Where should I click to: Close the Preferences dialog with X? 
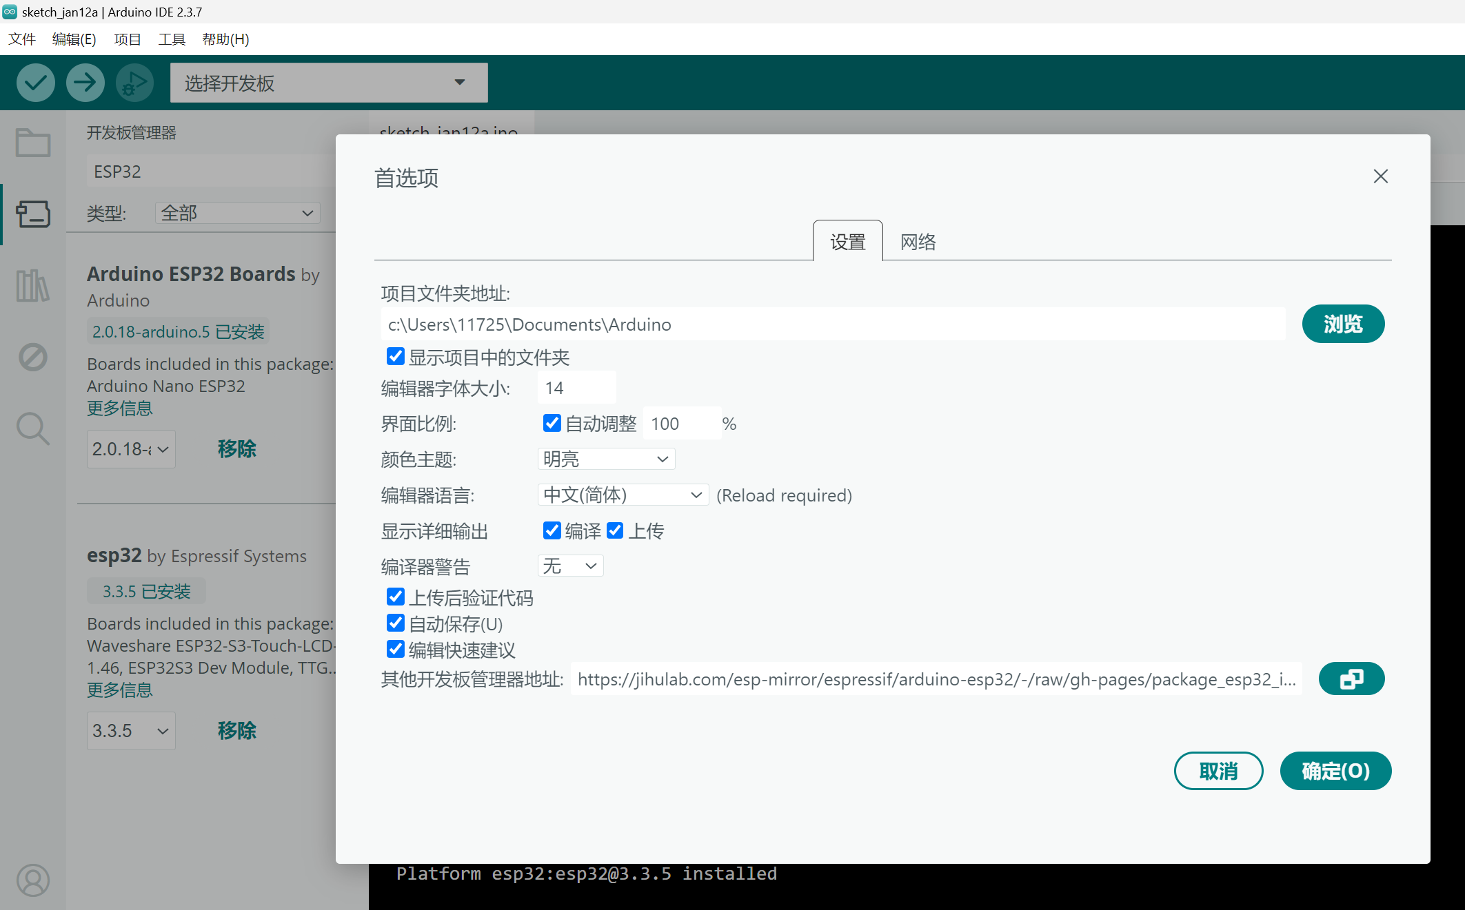[1380, 176]
